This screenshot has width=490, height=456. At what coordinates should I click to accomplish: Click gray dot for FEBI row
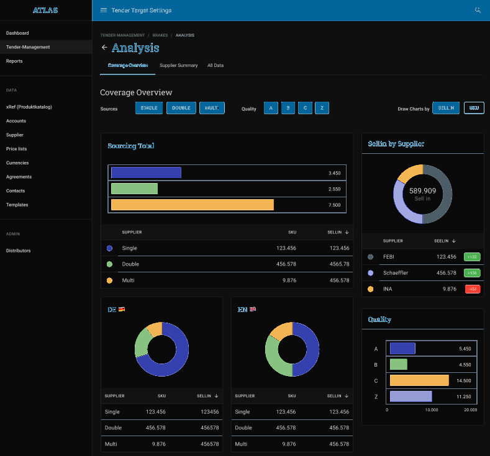(x=370, y=257)
